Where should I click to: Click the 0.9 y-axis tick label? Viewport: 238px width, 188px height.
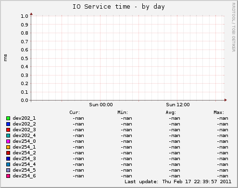tap(25, 25)
